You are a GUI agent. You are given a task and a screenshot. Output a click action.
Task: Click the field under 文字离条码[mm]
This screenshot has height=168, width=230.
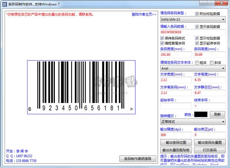[x=176, y=93]
